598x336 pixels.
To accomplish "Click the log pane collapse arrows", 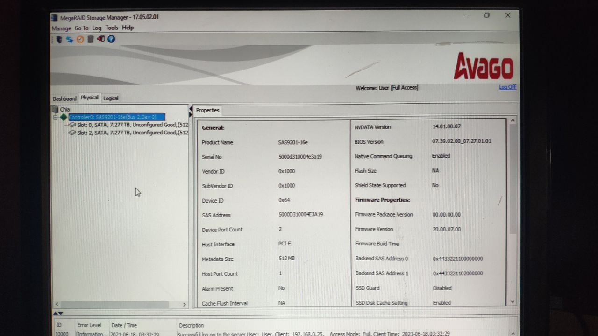I will pyautogui.click(x=58, y=313).
